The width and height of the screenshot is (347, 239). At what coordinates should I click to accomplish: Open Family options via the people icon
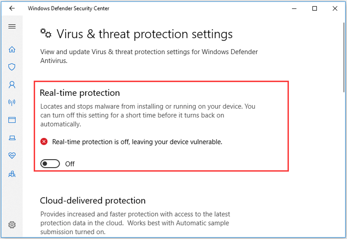pos(12,174)
